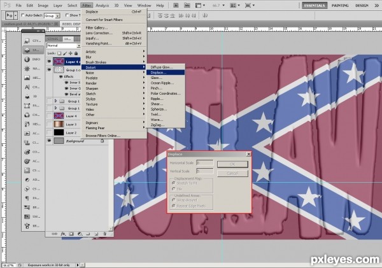Viewport: 382px width, 268px height.
Task: Expand the second collapsed Group 1 folder
Action: (55, 108)
